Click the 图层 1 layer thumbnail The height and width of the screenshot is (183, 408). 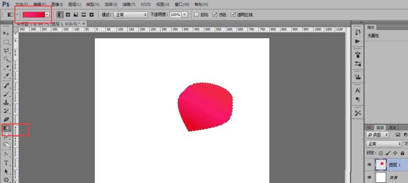tap(380, 164)
